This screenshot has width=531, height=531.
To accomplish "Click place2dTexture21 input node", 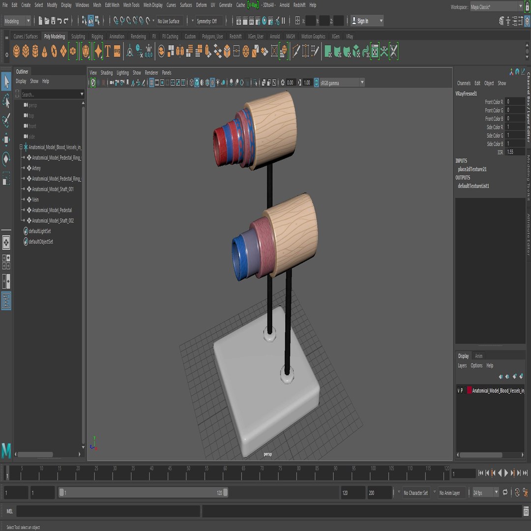I will coord(472,169).
